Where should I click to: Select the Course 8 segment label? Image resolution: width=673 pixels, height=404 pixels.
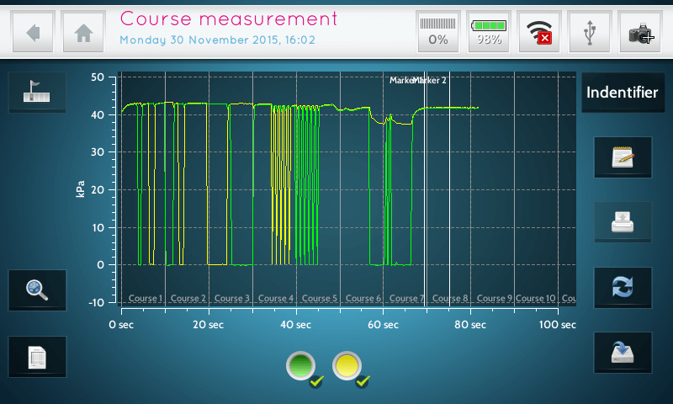coord(450,298)
